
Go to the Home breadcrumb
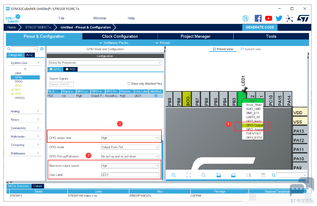pos(11,27)
